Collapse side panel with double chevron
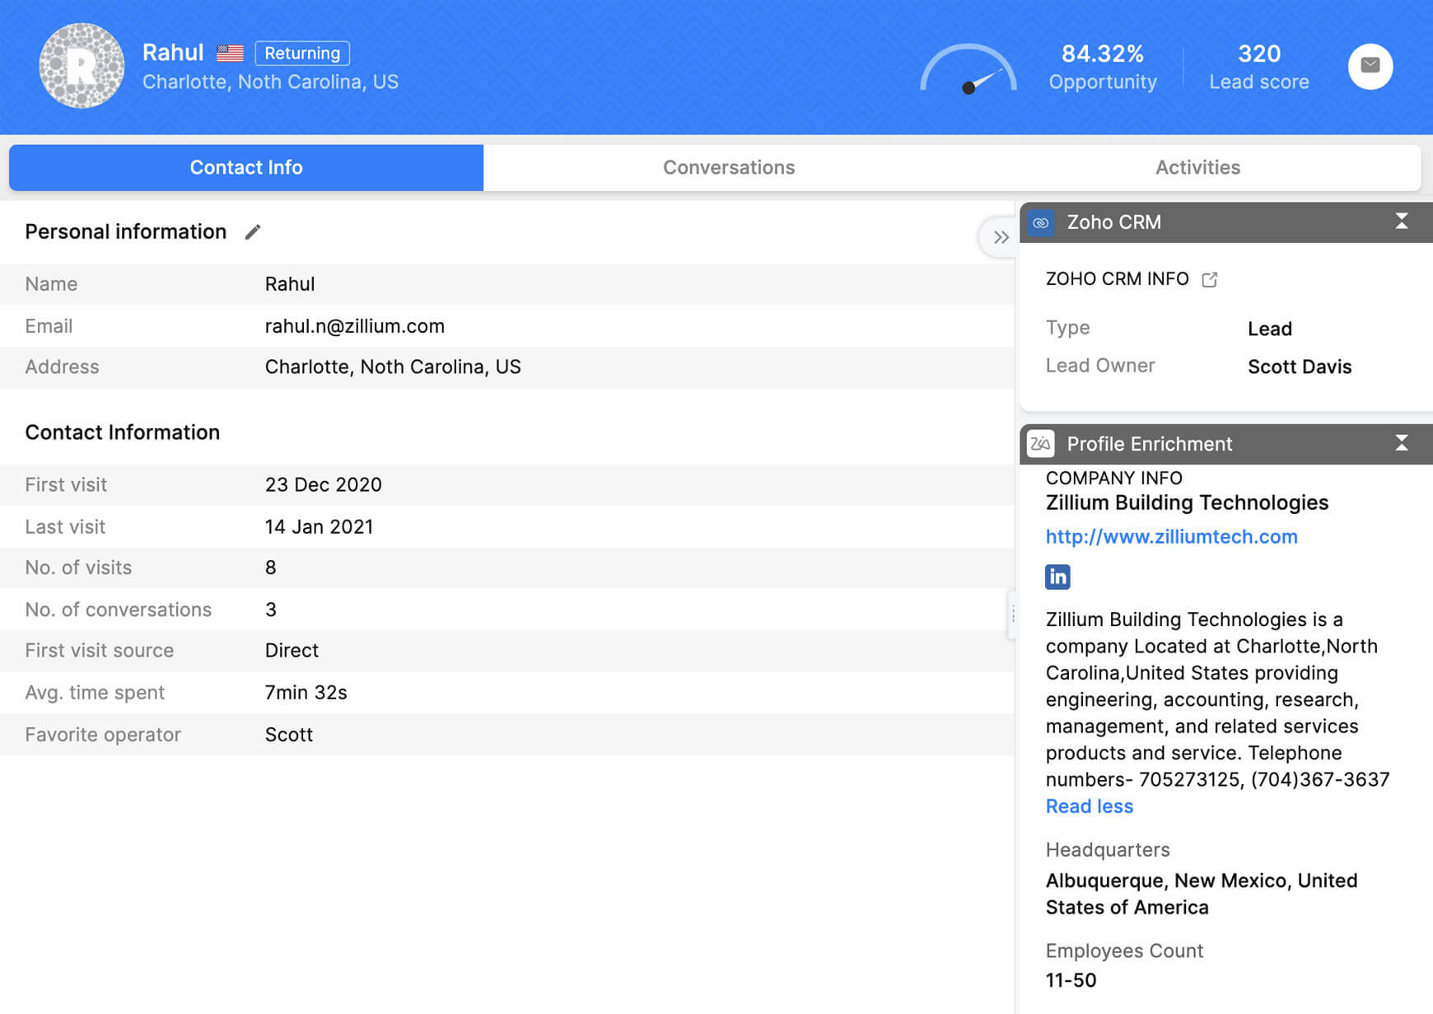Viewport: 1433px width, 1014px height. (1001, 238)
